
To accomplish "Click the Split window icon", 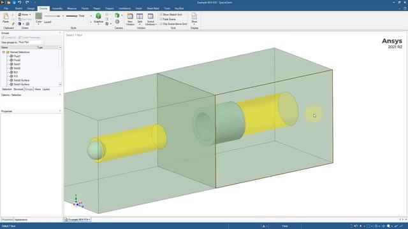I will (x=140, y=17).
